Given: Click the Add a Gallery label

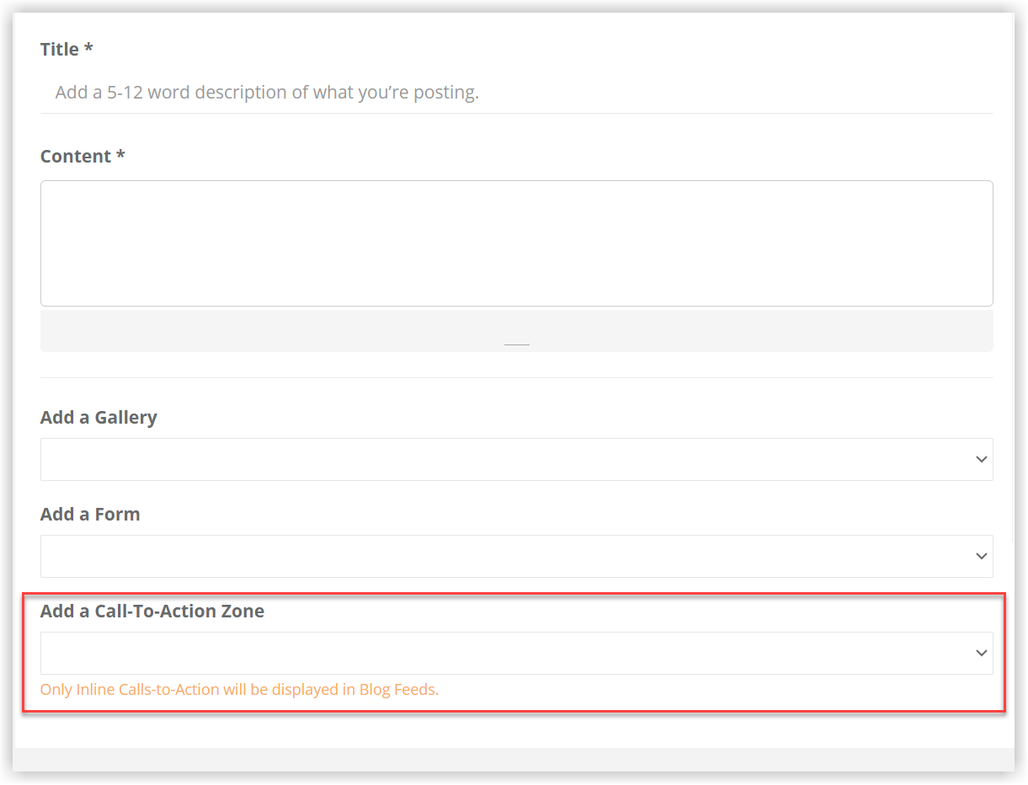Looking at the screenshot, I should tap(99, 418).
